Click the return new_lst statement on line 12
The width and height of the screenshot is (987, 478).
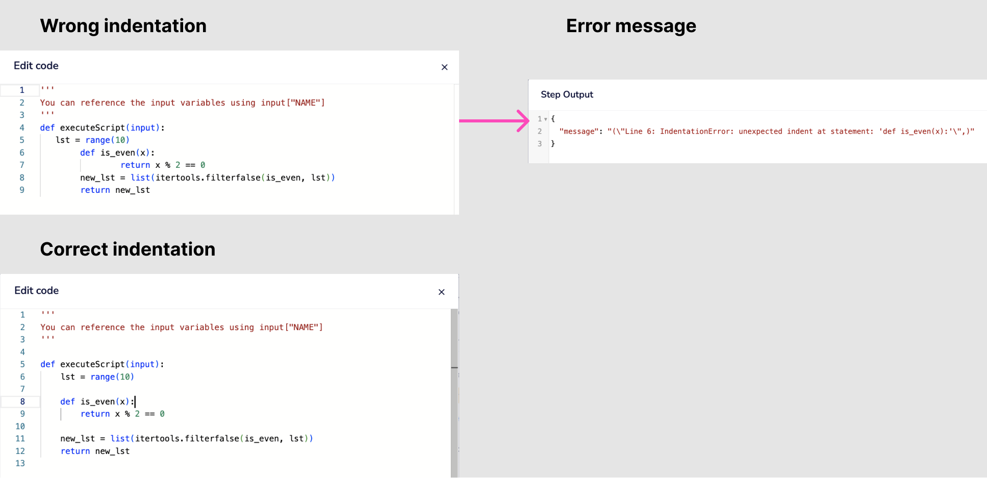tap(94, 451)
